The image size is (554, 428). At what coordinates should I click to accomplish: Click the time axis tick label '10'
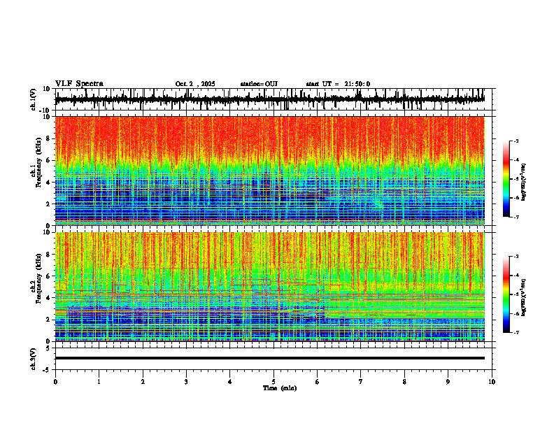coord(492,382)
